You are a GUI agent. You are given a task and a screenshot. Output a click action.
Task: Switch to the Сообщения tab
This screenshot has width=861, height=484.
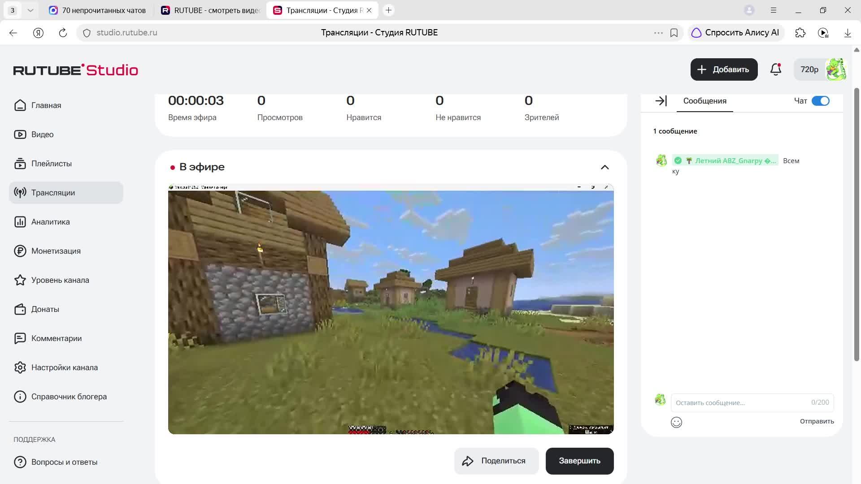(x=704, y=101)
